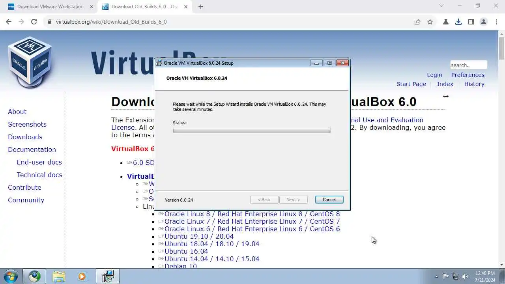Image resolution: width=505 pixels, height=284 pixels.
Task: Open Oracle Linux 6 / CentOS 6 link
Action: click(x=252, y=229)
